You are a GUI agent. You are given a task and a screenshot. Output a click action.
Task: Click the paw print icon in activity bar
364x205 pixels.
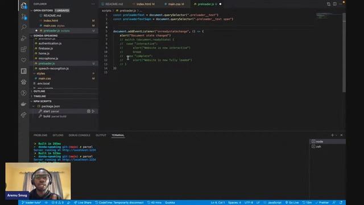tap(24, 82)
